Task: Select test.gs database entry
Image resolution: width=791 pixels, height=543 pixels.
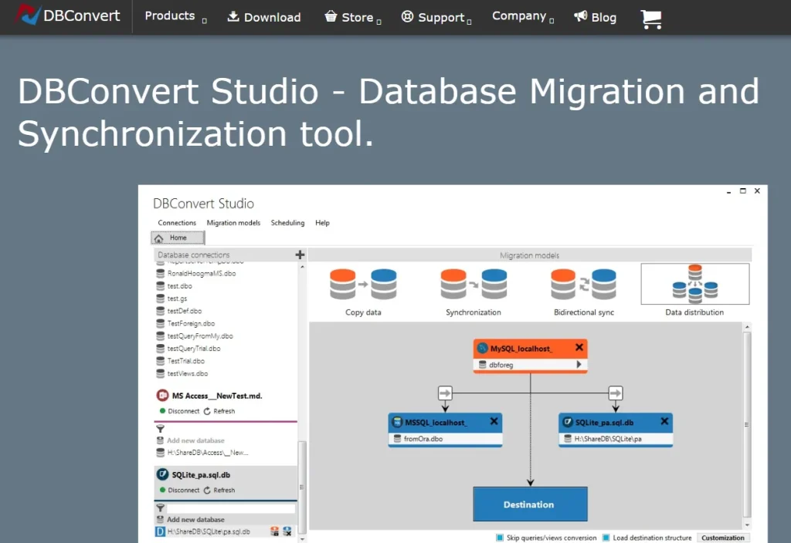Action: click(x=171, y=298)
